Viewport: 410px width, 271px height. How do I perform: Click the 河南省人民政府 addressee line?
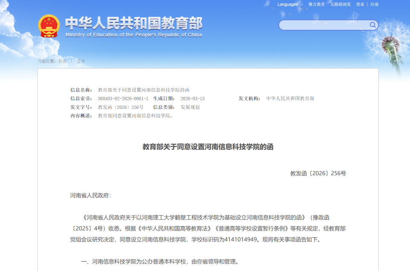91,195
